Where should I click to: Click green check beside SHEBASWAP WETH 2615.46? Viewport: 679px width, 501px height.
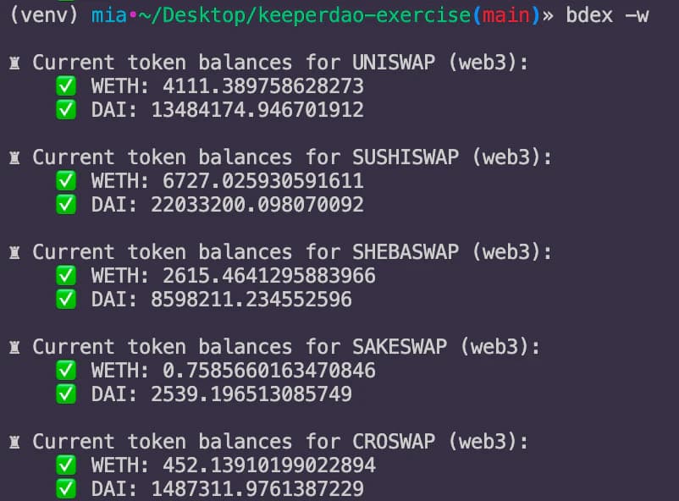coord(66,275)
